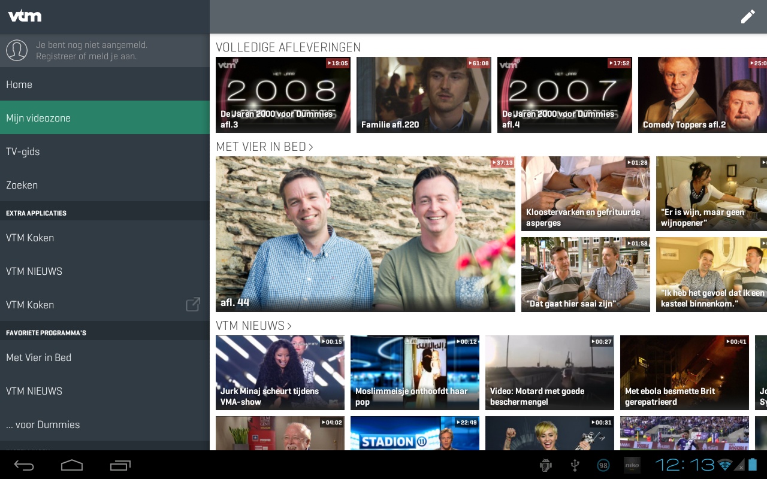The width and height of the screenshot is (767, 479).
Task: Play "Dat gaat hier saai zijn" clip
Action: (x=585, y=275)
